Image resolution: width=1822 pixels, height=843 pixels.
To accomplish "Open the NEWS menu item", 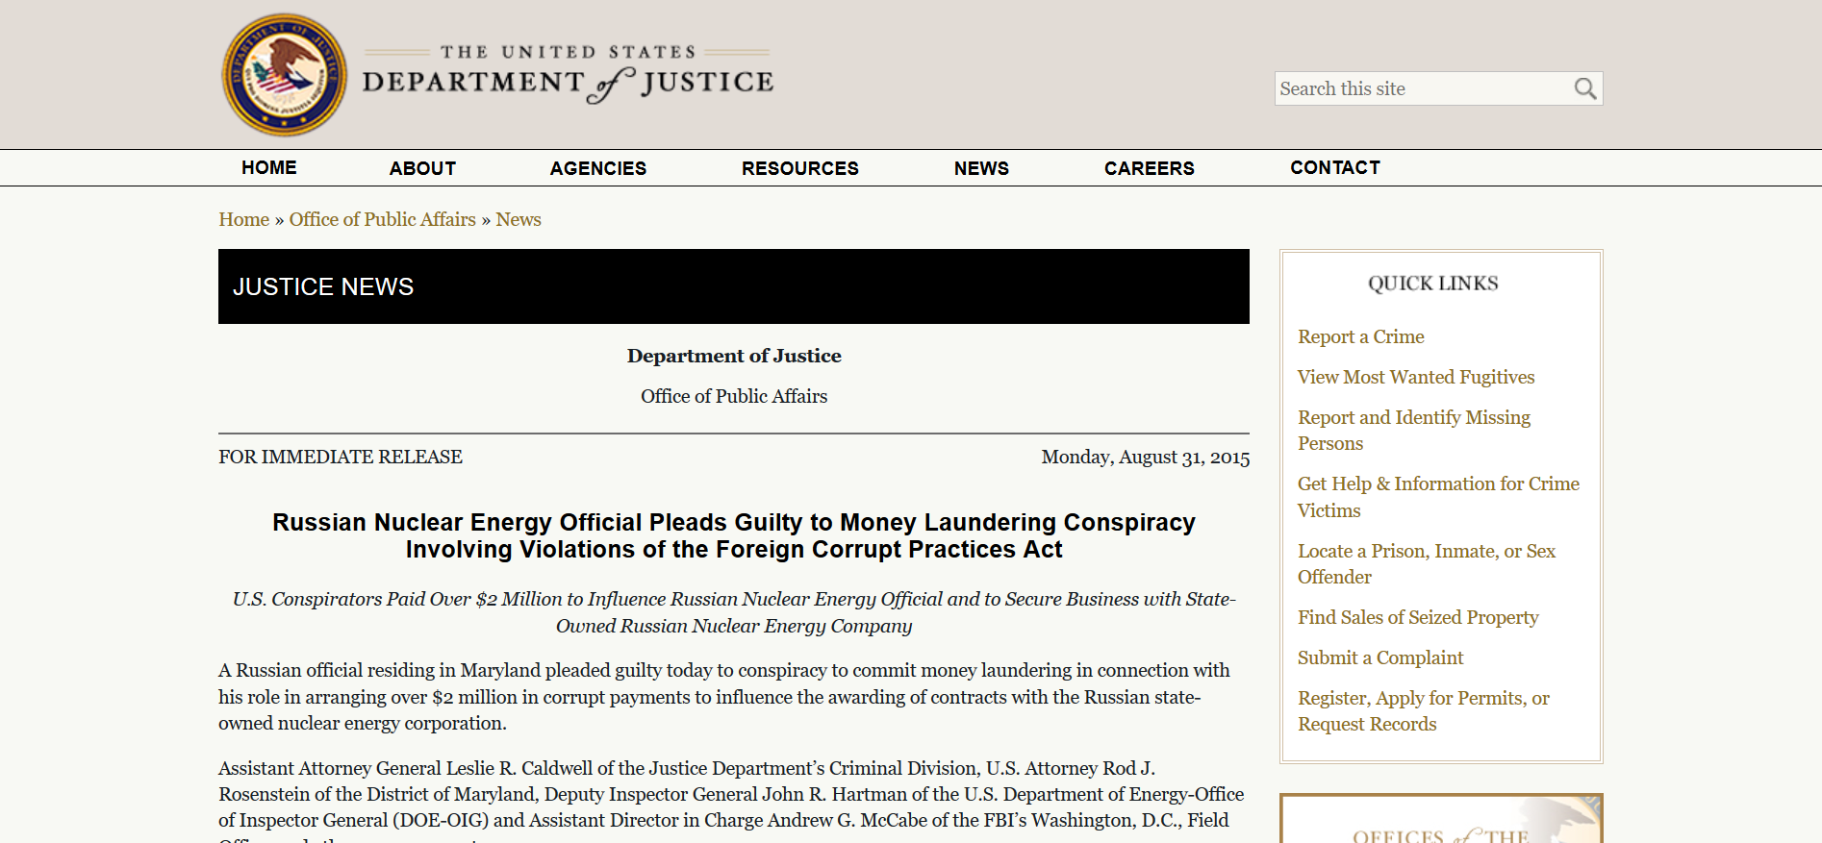I will tap(981, 168).
